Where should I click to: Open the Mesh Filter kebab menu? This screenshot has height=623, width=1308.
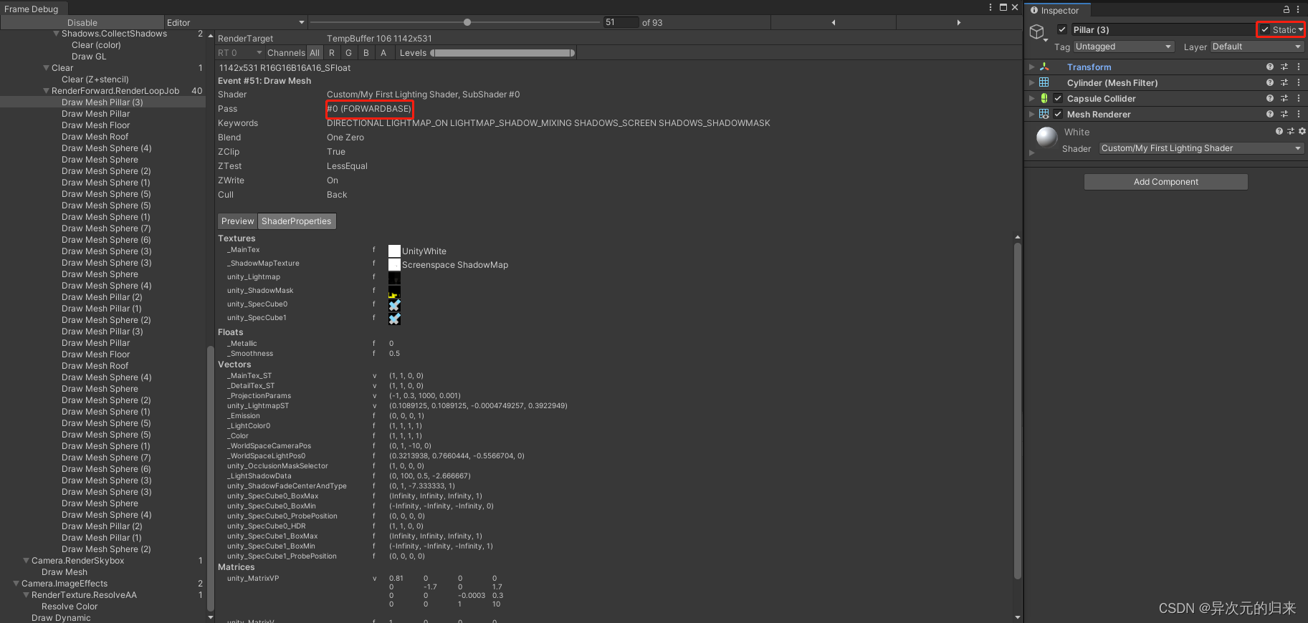tap(1299, 82)
